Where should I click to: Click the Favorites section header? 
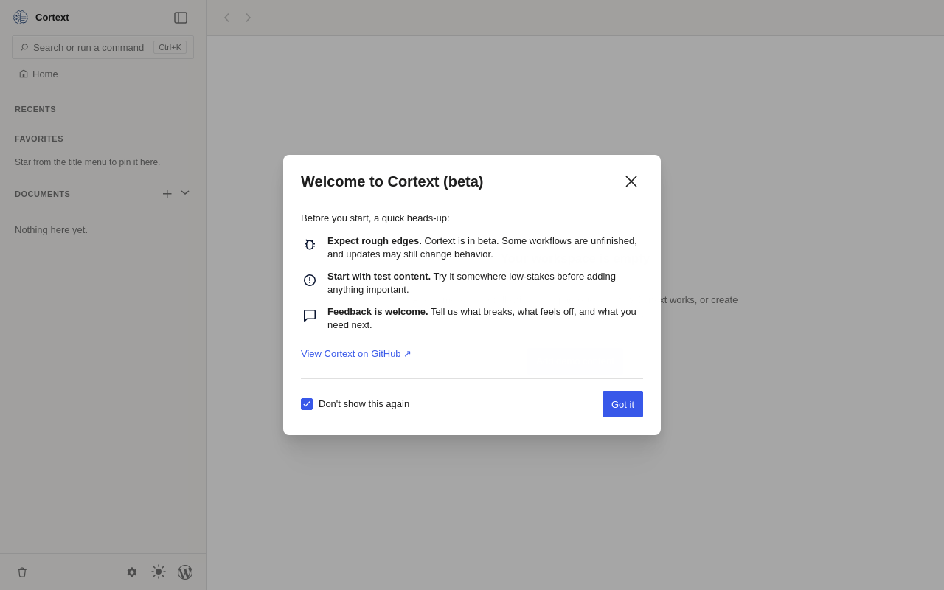(39, 139)
